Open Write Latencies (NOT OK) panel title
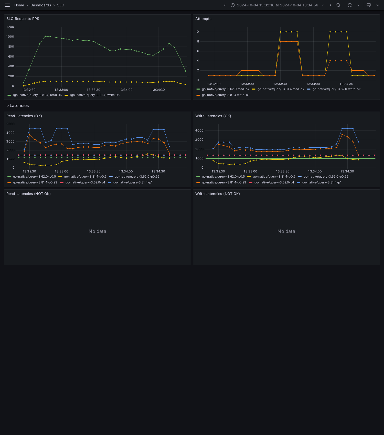This screenshot has width=384, height=435. (x=218, y=194)
